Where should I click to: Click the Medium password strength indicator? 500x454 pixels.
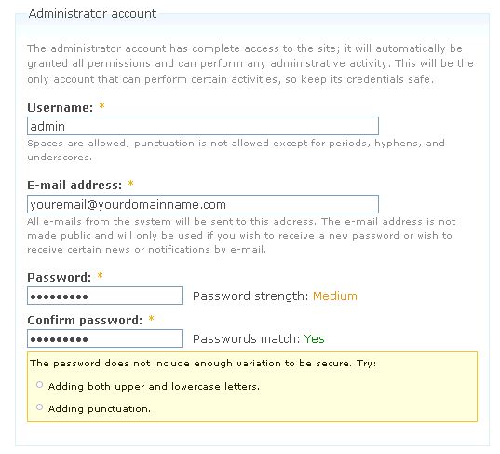(335, 296)
